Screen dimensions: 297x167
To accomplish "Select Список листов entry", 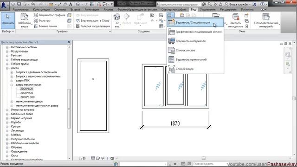I will (x=195, y=51).
